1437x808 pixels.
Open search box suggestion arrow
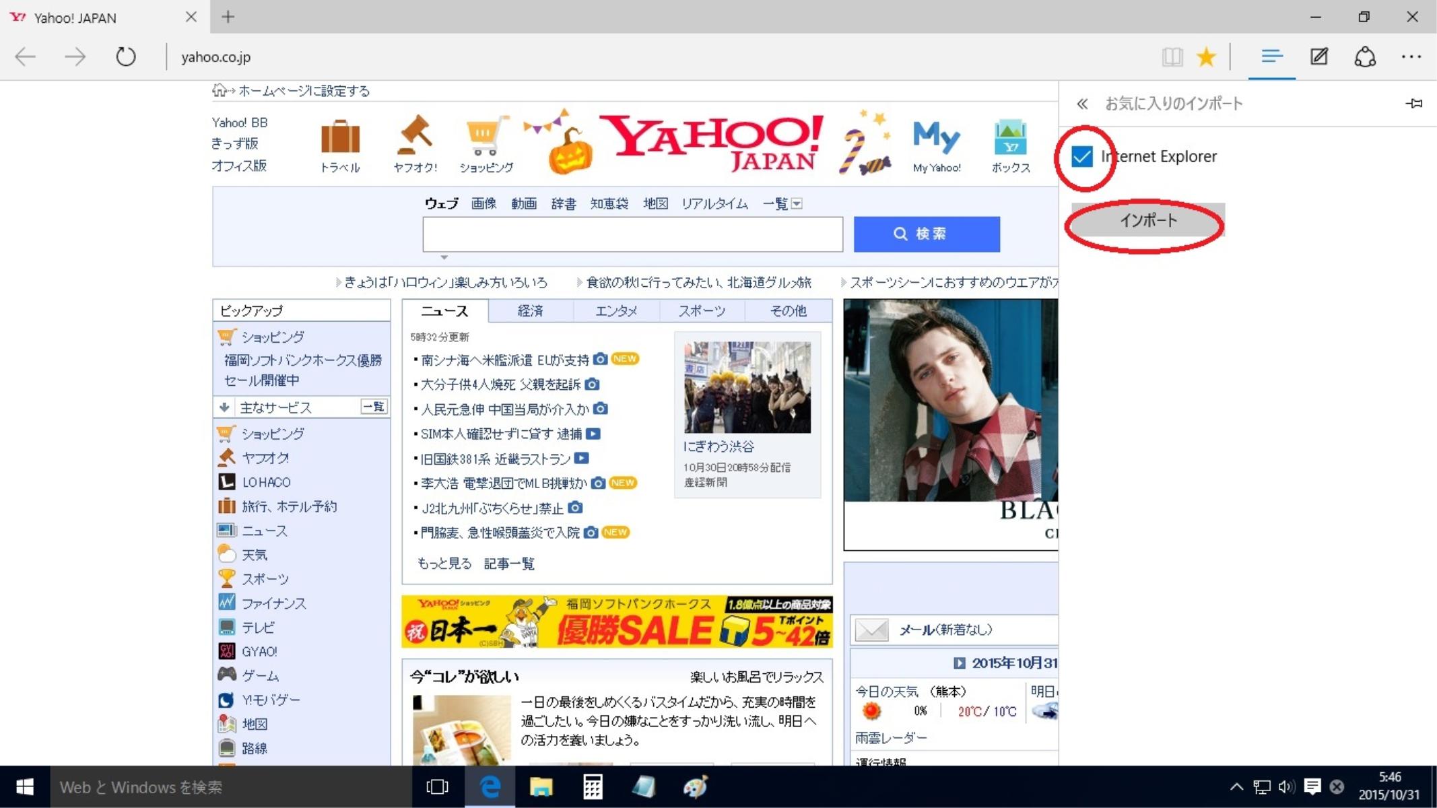click(x=444, y=257)
